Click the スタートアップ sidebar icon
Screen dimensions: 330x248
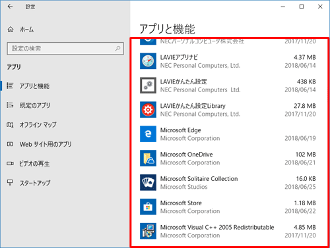click(x=10, y=183)
